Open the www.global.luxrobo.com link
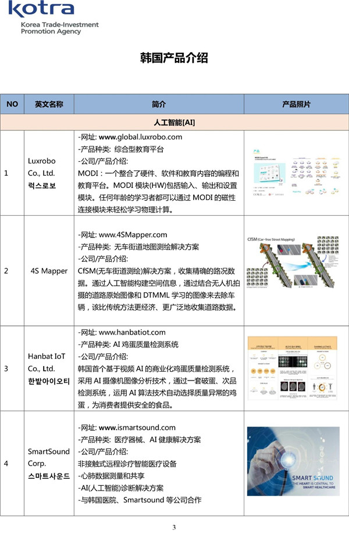349x533 pixels. [x=140, y=137]
